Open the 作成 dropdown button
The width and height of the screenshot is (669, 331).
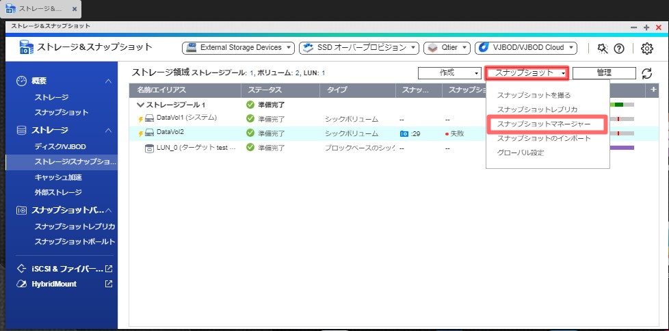[449, 73]
